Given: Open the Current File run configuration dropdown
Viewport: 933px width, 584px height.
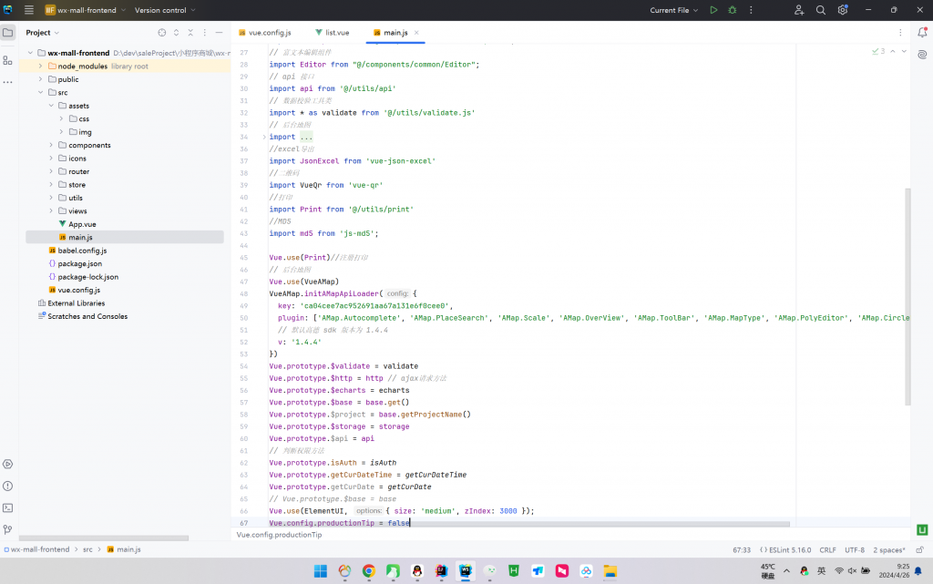Looking at the screenshot, I should coord(674,10).
